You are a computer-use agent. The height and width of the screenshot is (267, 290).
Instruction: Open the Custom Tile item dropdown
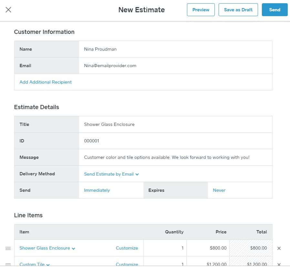(x=35, y=264)
